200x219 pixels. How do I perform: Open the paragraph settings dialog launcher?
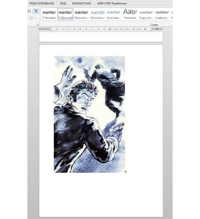tap(38, 25)
